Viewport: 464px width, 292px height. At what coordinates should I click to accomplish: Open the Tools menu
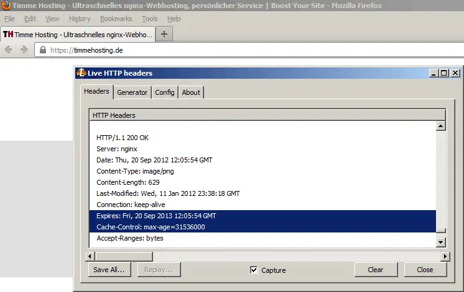pos(150,19)
